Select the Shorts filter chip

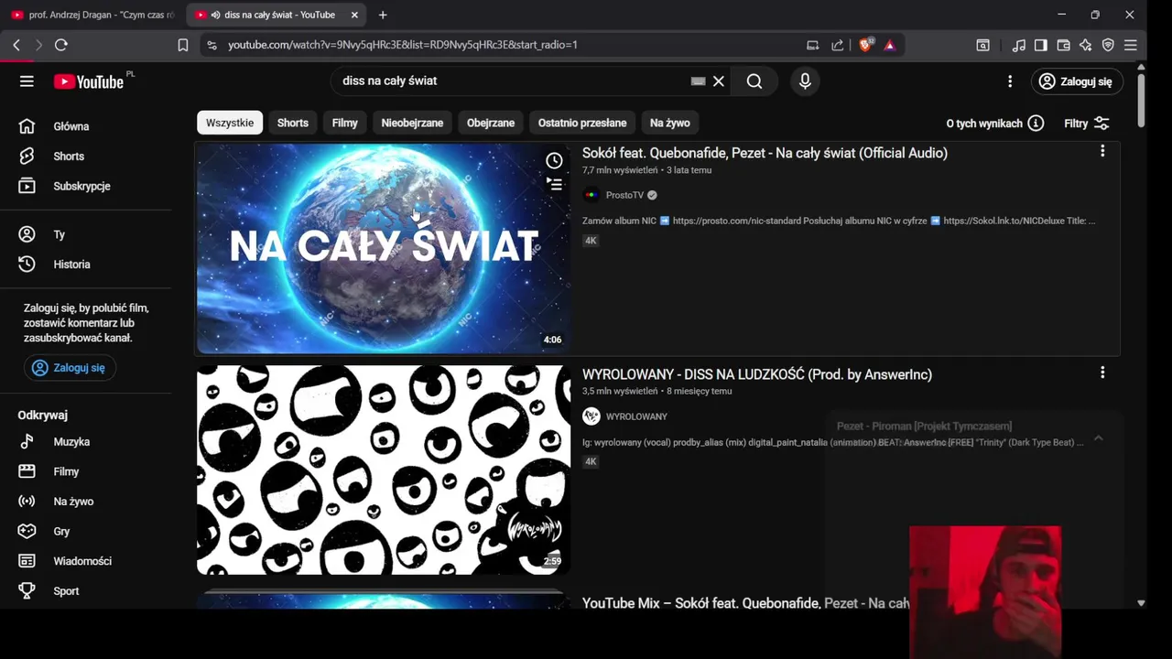pyautogui.click(x=293, y=123)
